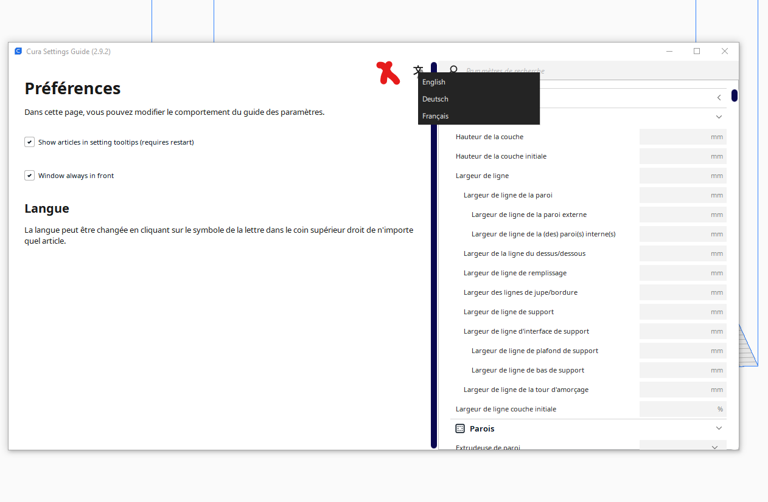Image resolution: width=768 pixels, height=502 pixels.
Task: Select Largeur de ligne de bas de support
Action: point(528,370)
